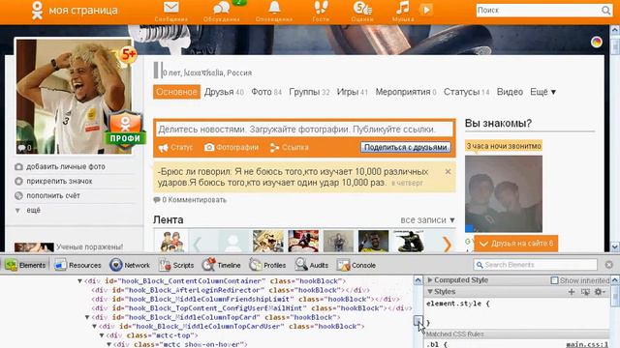Image resolution: width=620 pixels, height=348 pixels.
Task: Open the Группы tab
Action: point(309,92)
